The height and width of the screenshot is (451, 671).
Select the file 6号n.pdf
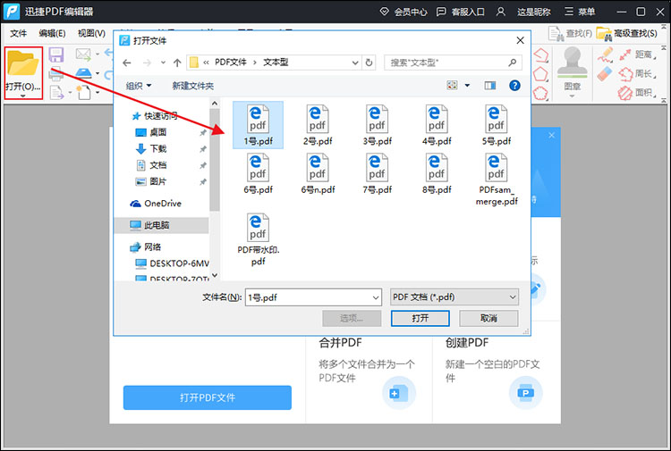318,173
